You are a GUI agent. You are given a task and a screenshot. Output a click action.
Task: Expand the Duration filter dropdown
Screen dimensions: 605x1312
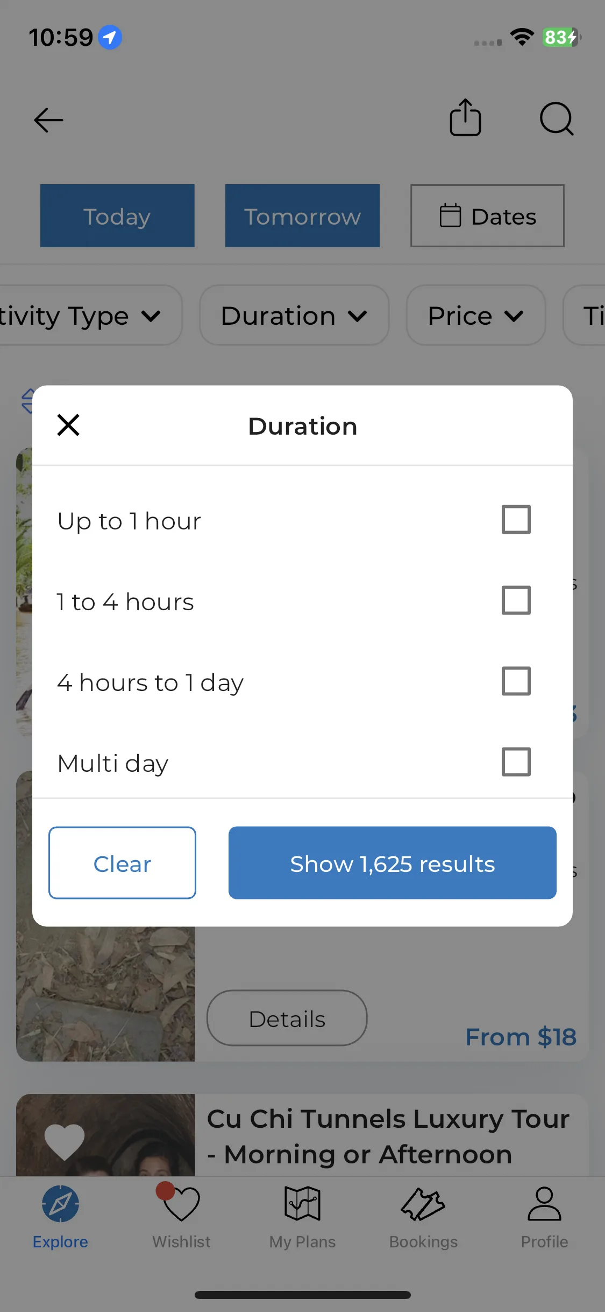point(294,316)
